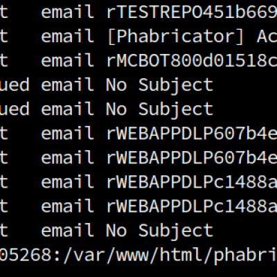Click the first rWEBAPPDLPc1488a entry
Viewport: 277px width, 277px height.
[x=192, y=182]
